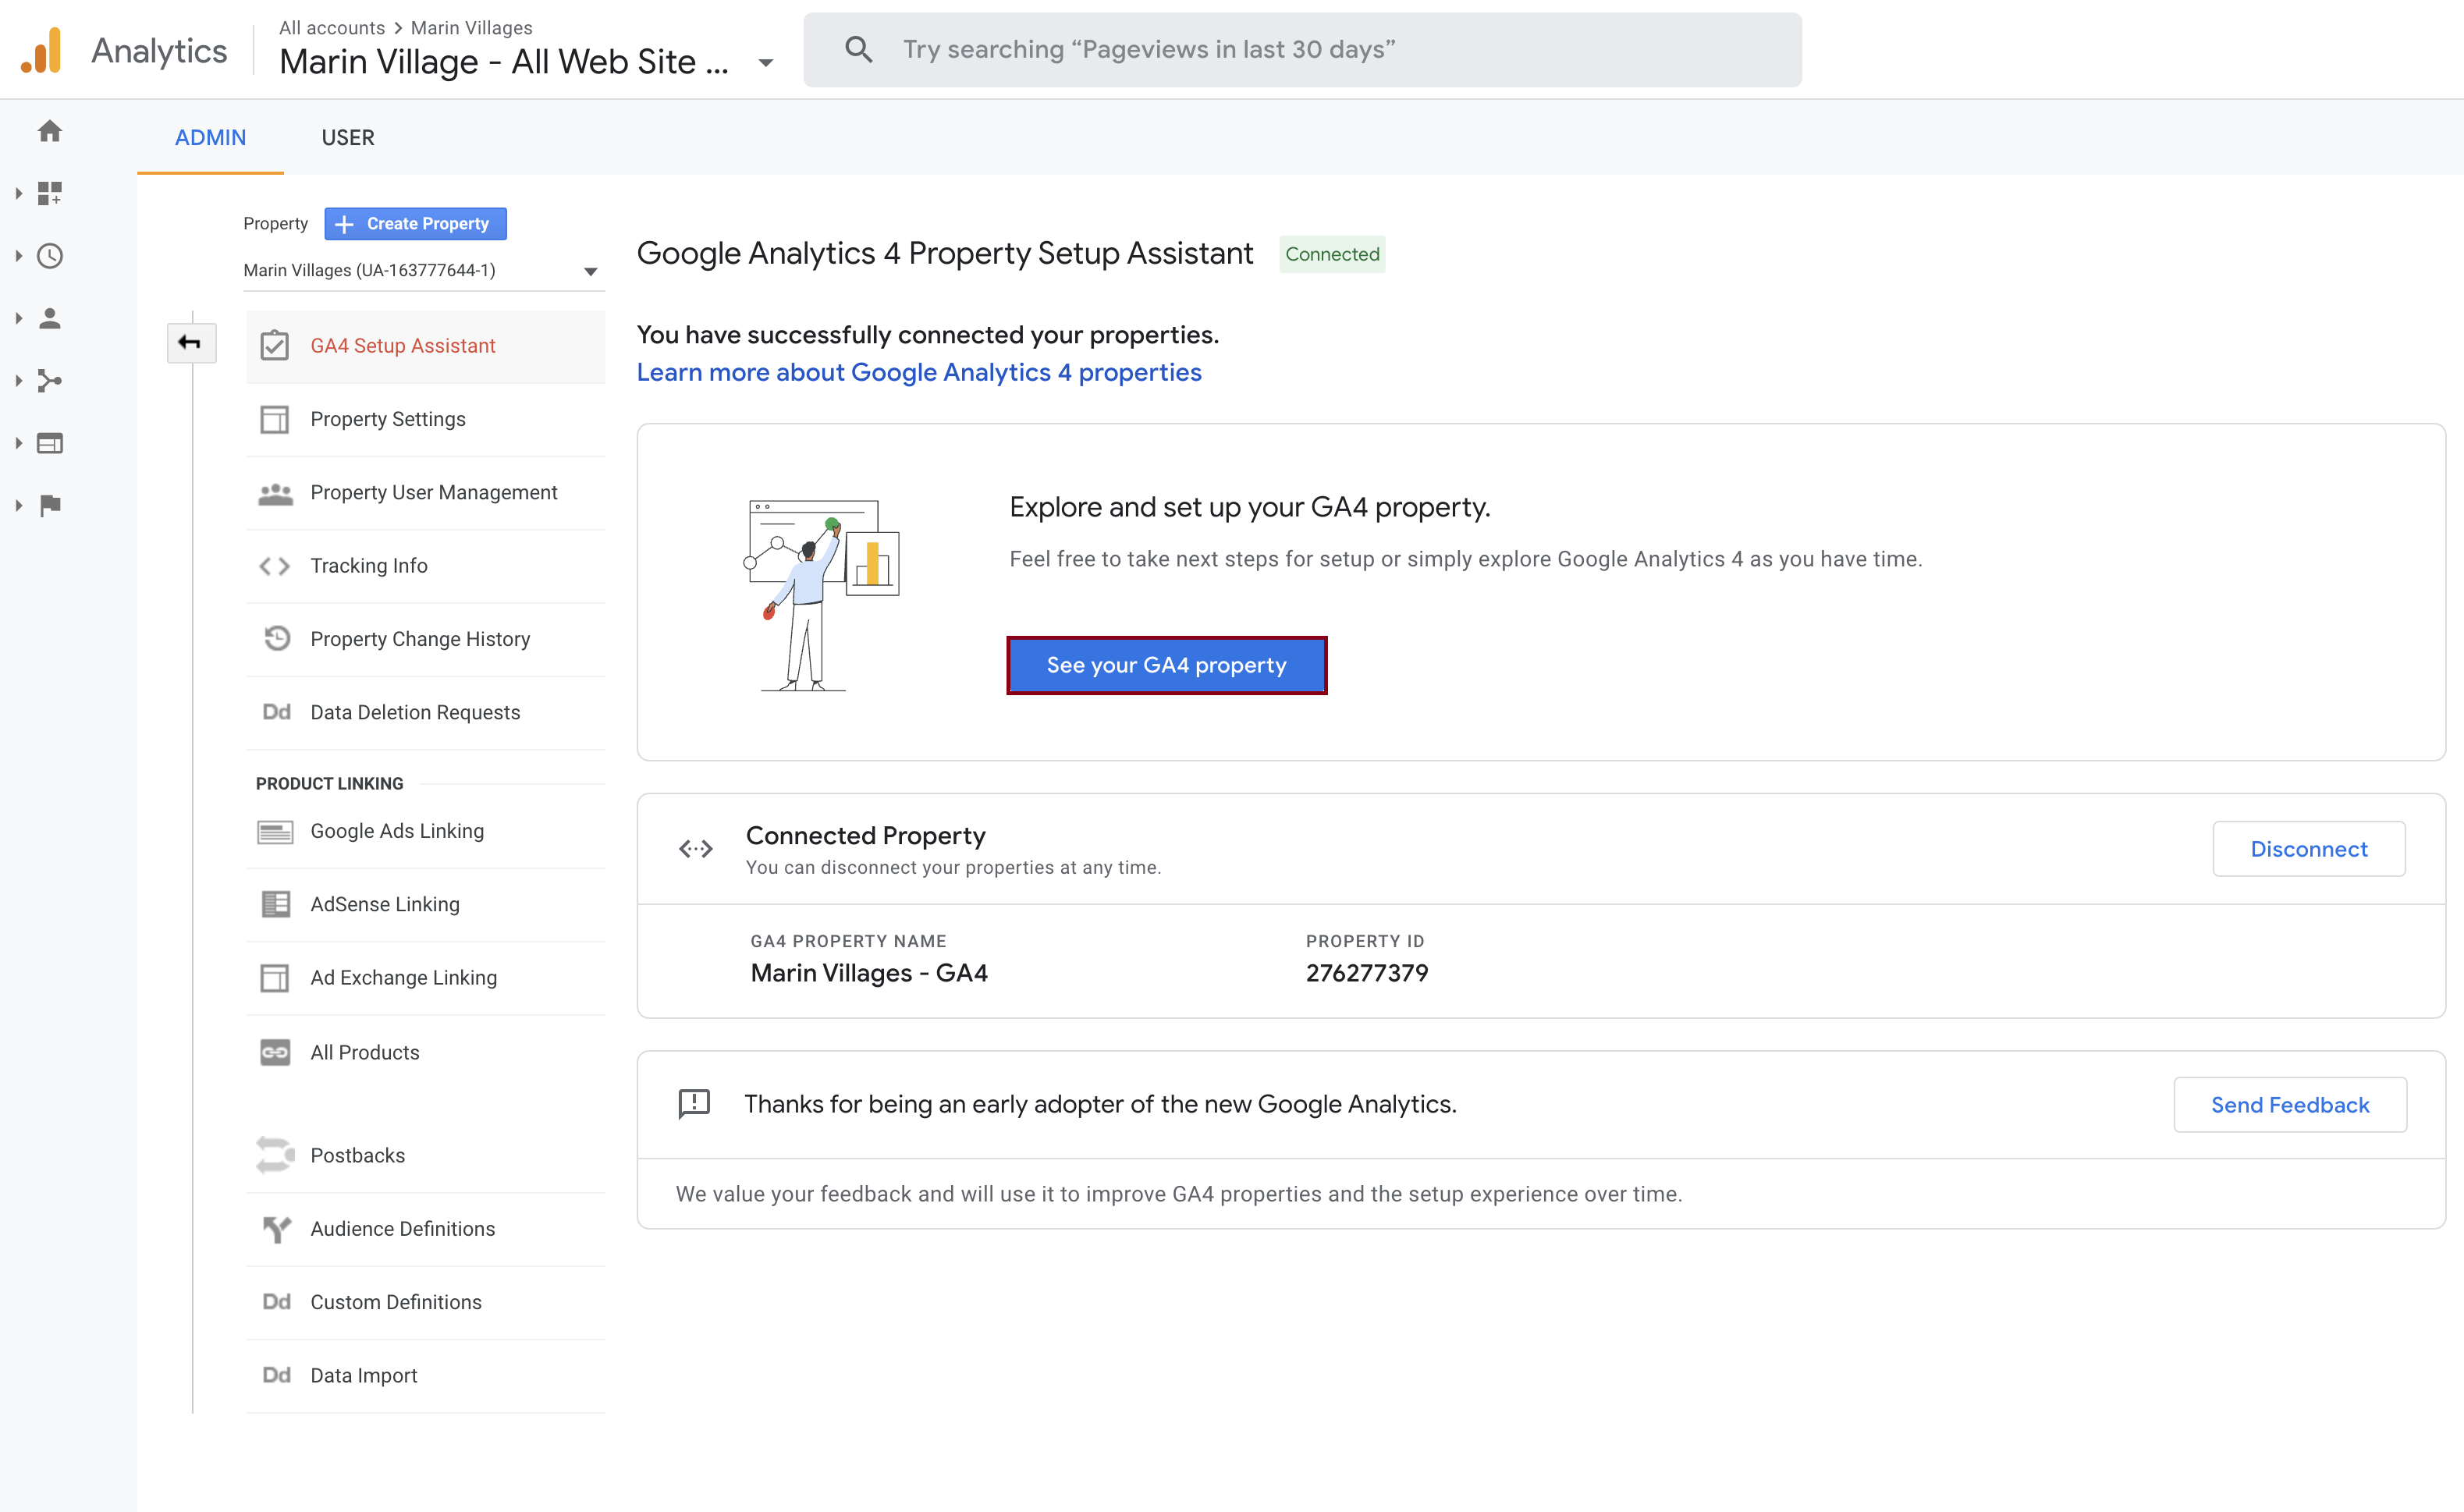
Task: Expand the Audience section arrow
Action: coord(18,318)
